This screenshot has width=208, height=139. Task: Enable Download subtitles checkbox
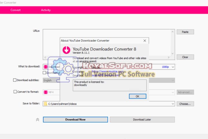pos(15,80)
